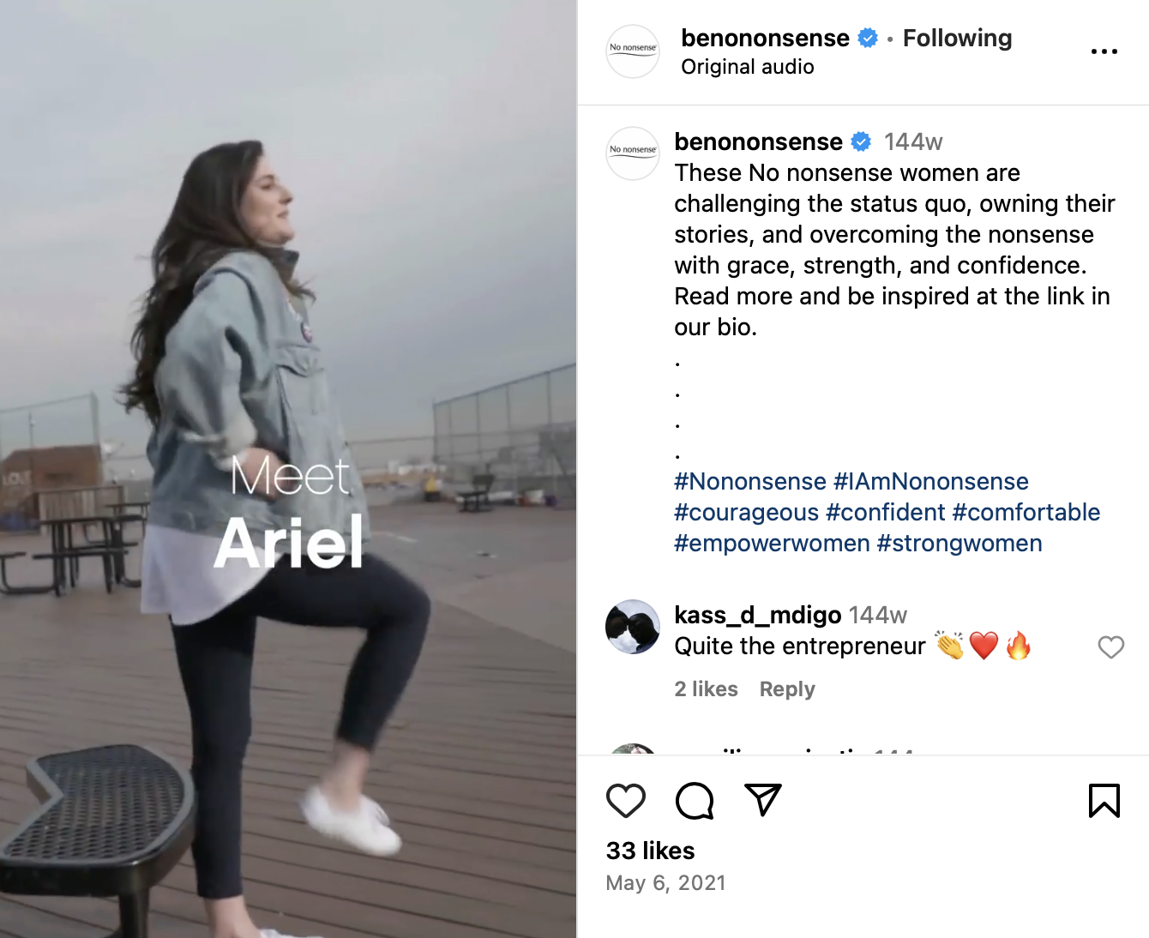View who gave the 33 likes
The width and height of the screenshot is (1149, 938).
pos(650,851)
